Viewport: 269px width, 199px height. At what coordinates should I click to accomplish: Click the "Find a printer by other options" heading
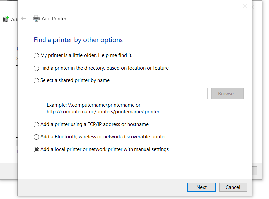tap(78, 39)
